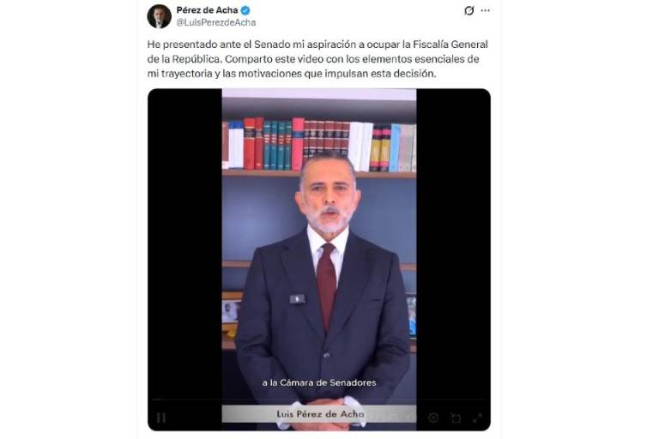Click the red tie in the video
The image size is (659, 439).
[x=327, y=286]
